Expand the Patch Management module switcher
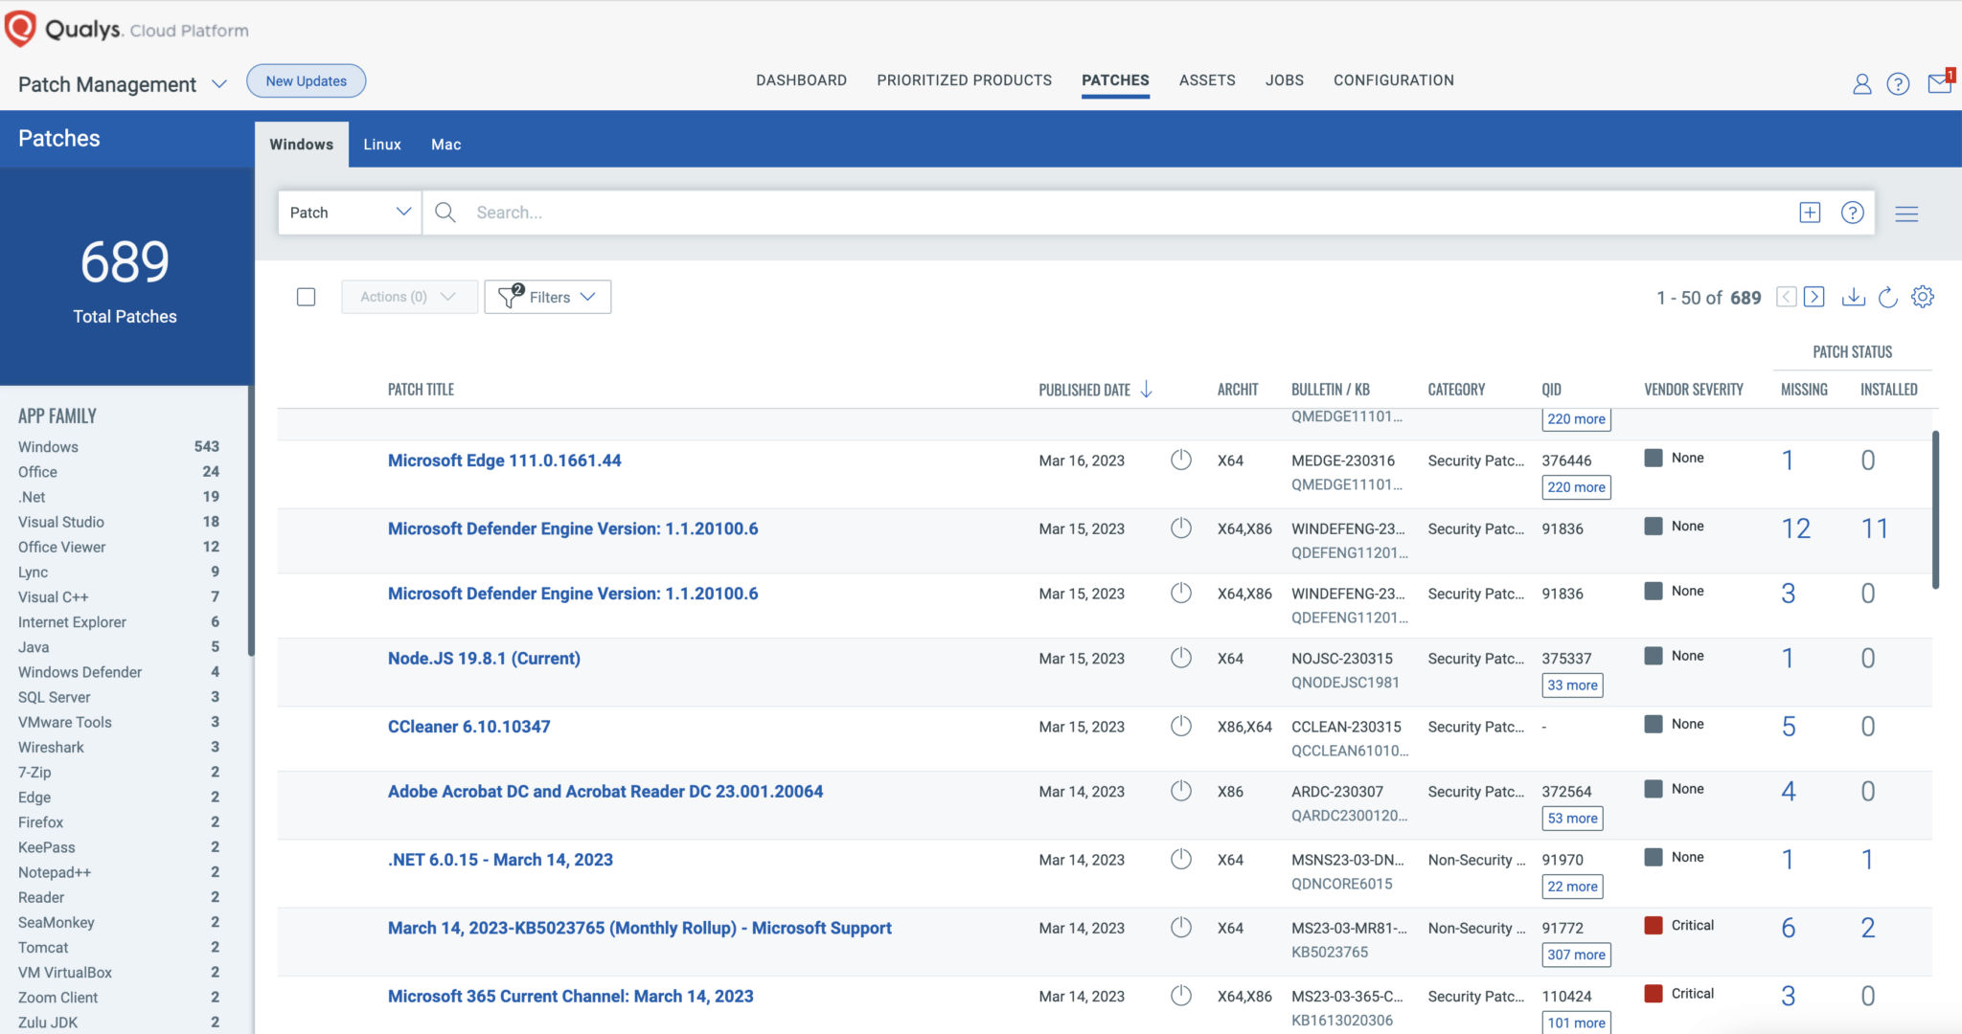This screenshot has width=1962, height=1034. coord(218,84)
